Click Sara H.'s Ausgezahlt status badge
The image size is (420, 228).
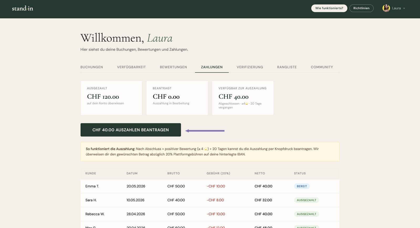[x=307, y=200]
